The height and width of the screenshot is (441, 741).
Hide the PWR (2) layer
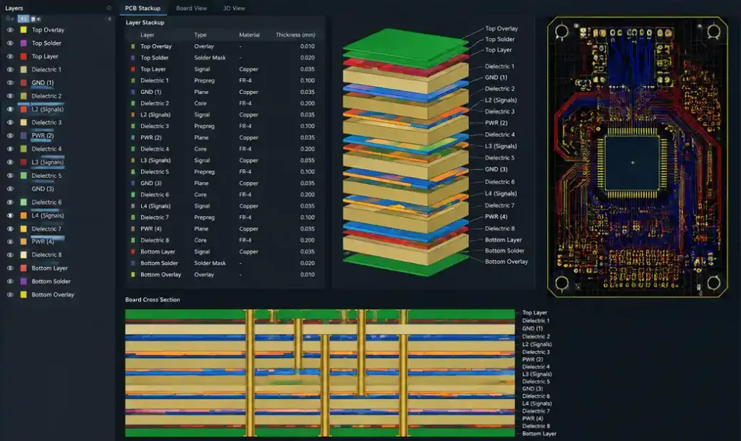click(x=10, y=135)
